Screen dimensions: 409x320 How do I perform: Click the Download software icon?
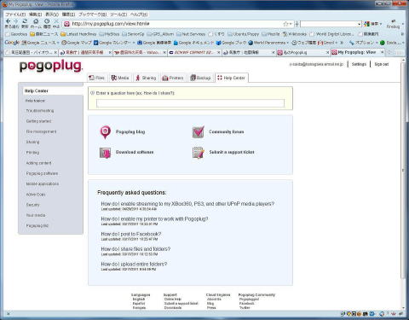pos(105,153)
